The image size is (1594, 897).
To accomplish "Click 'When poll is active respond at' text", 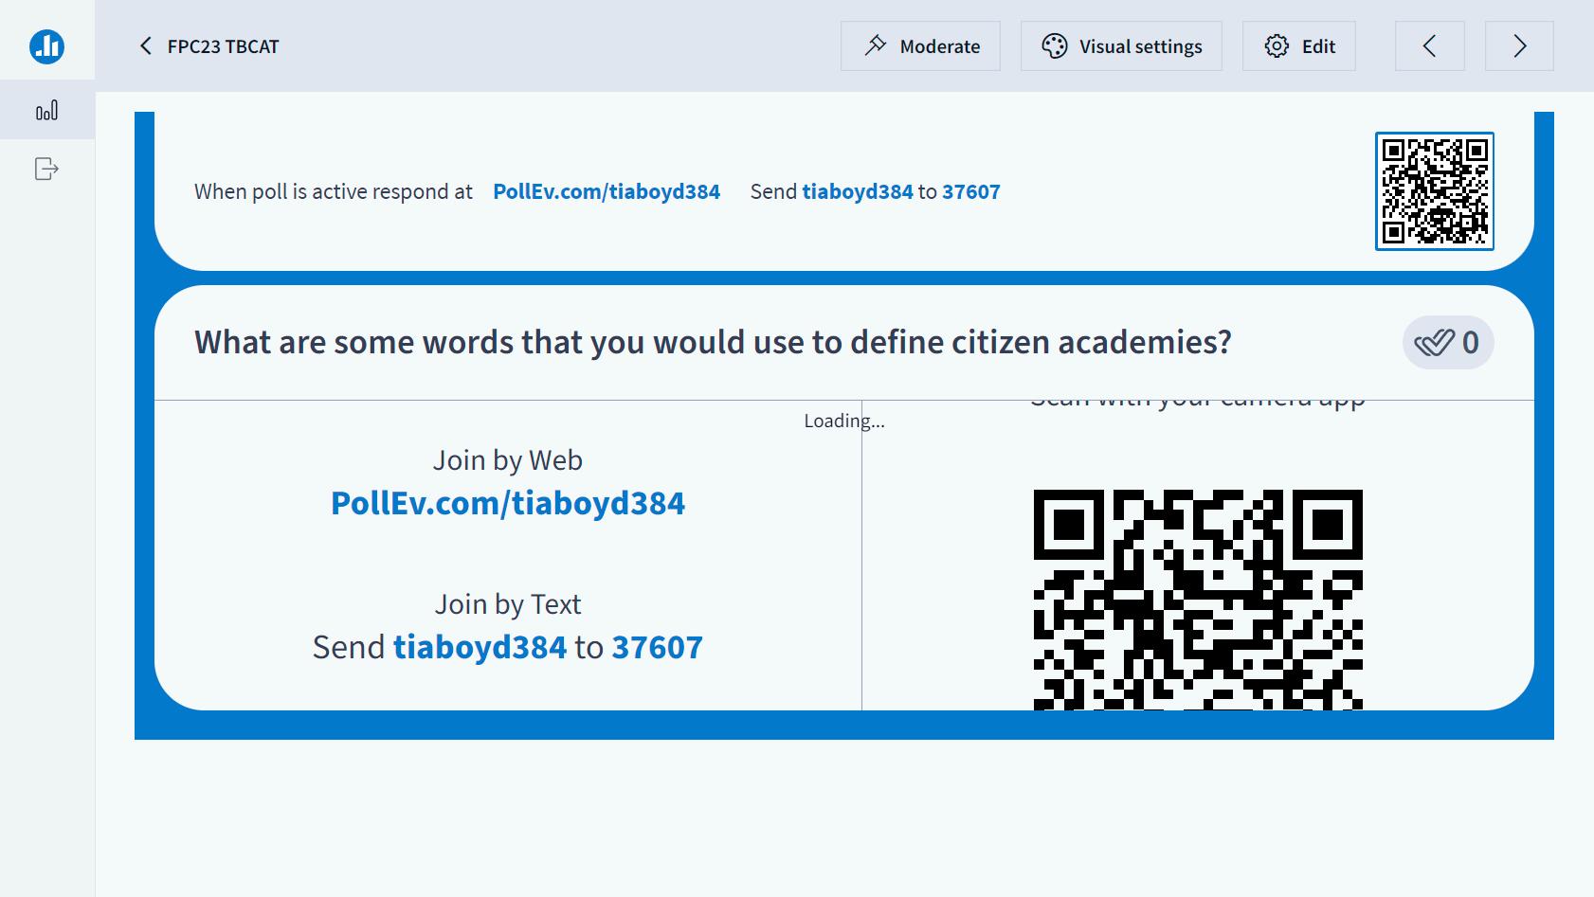I will (x=334, y=191).
